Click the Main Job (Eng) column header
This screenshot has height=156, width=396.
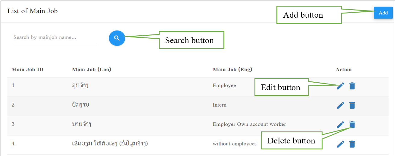pos(232,69)
